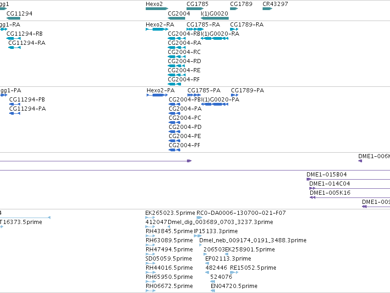390x293 pixels.
Task: Click the CG2004-RB transcript label
Action: coord(184,34)
